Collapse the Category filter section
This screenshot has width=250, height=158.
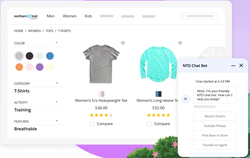point(56,83)
